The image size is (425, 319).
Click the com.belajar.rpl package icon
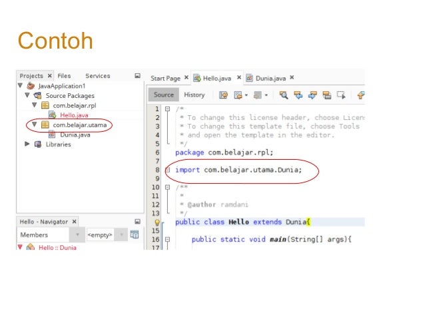pyautogui.click(x=45, y=105)
